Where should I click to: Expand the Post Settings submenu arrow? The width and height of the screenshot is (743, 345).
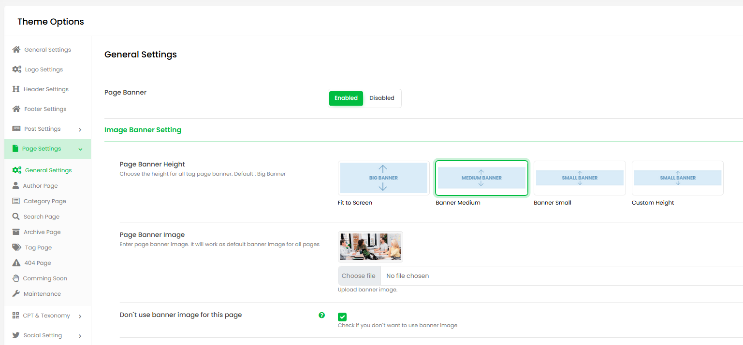(80, 129)
